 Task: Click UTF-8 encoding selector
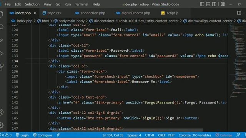[x=150, y=135]
